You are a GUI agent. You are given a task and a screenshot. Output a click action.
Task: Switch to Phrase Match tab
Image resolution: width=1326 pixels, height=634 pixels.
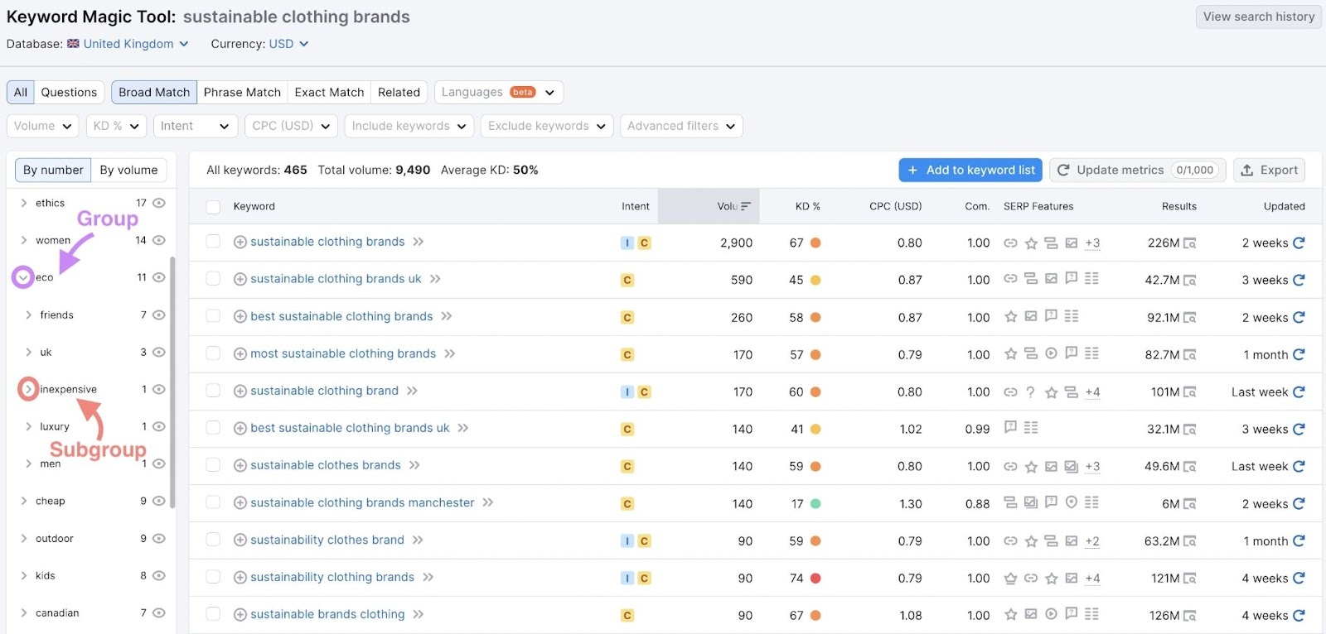click(242, 92)
